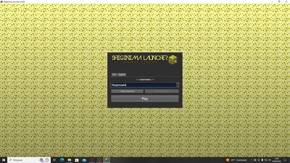Open the Windows Start menu

tap(4, 160)
